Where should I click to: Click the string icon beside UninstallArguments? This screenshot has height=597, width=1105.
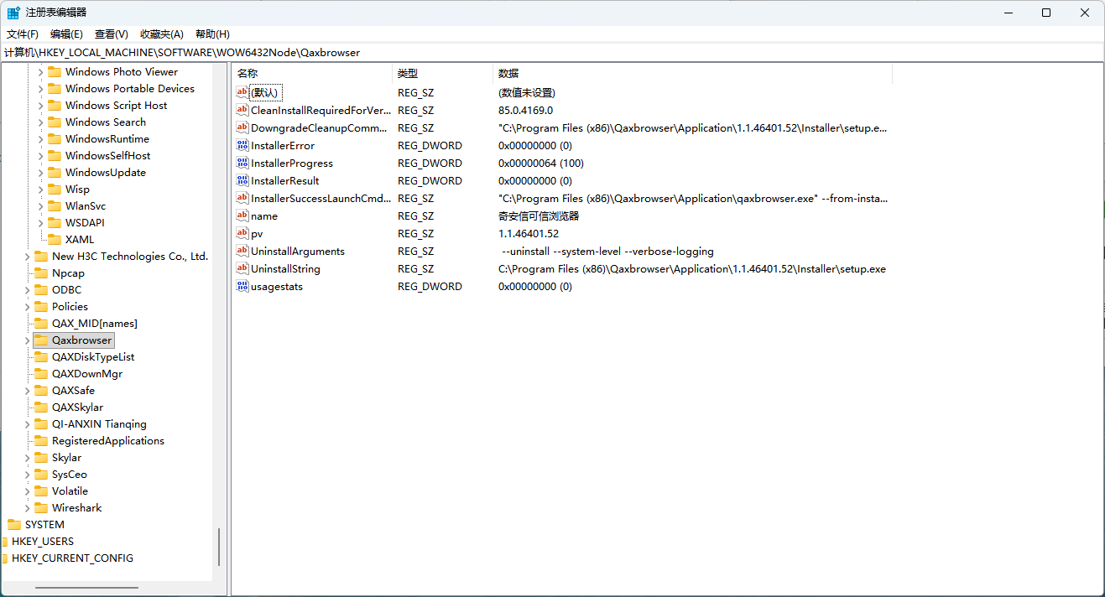pos(243,252)
